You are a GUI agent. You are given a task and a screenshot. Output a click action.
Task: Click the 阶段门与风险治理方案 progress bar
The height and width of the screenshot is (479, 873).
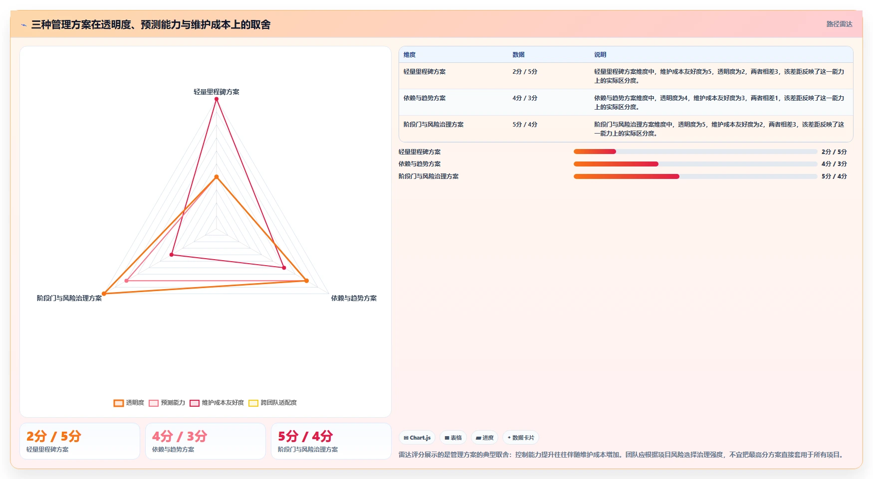pyautogui.click(x=695, y=176)
